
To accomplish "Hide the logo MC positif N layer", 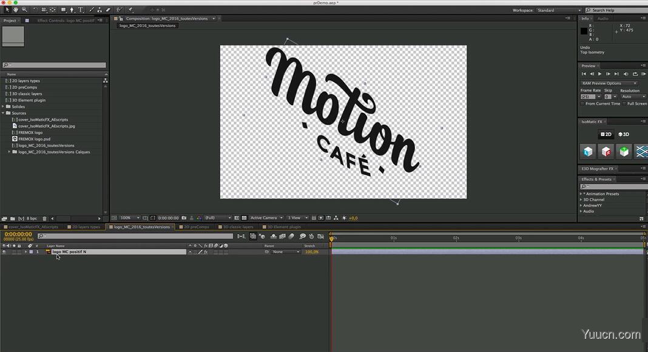I will 4,252.
